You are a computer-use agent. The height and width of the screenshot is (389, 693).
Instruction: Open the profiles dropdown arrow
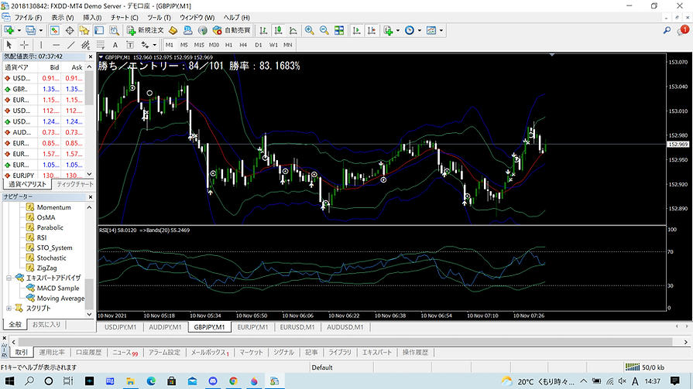pos(41,30)
